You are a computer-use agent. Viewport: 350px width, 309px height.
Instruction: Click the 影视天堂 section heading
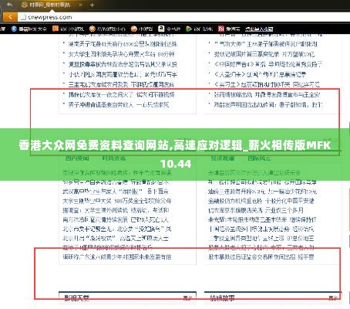click(x=76, y=298)
